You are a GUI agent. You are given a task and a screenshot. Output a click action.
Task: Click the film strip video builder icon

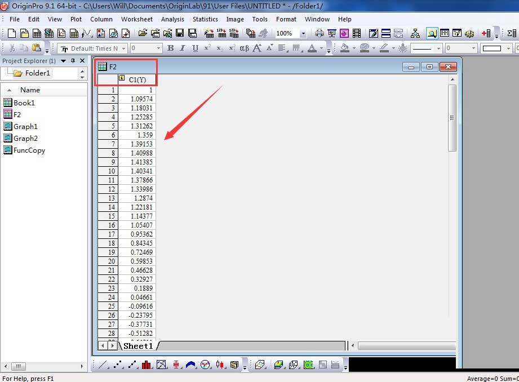coord(357,33)
